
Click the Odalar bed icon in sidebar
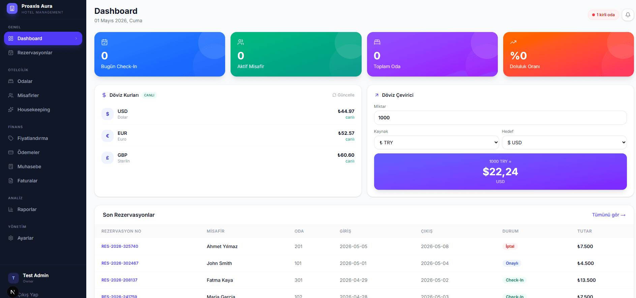11,81
